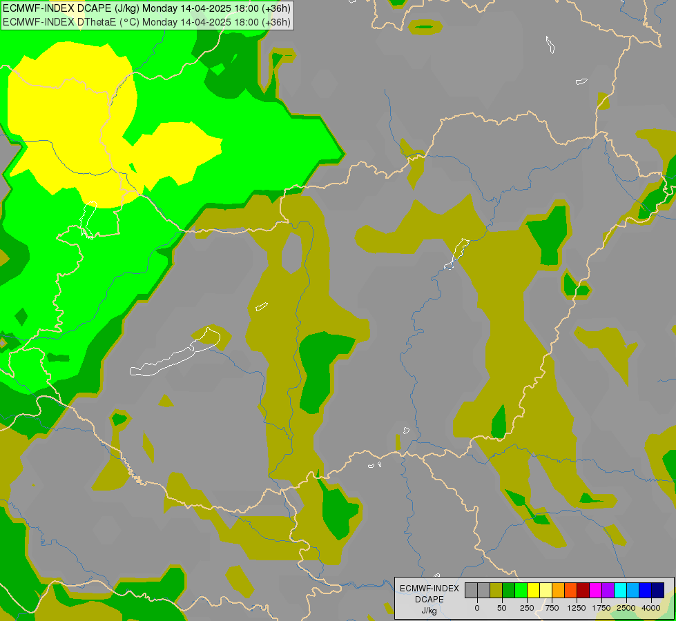676x621 pixels.
Task: Click the legend value "250"
Action: click(527, 608)
